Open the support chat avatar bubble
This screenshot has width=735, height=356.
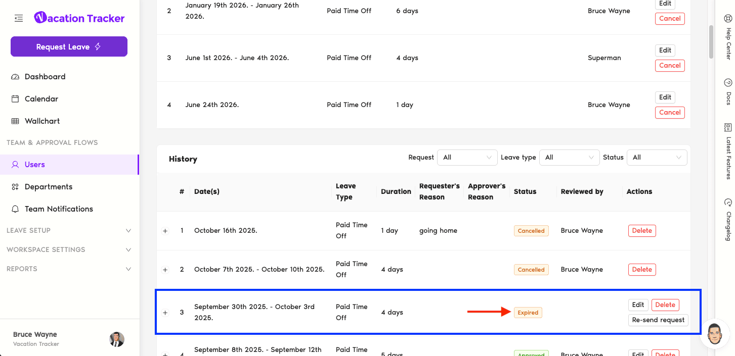pos(714,334)
